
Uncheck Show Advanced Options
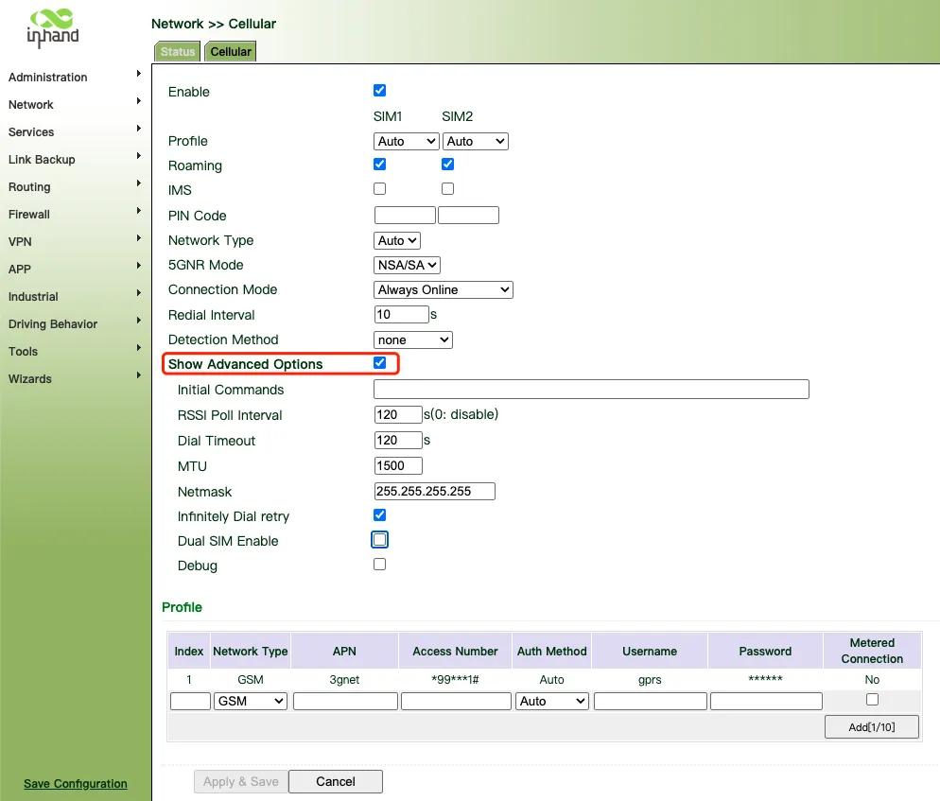click(379, 363)
